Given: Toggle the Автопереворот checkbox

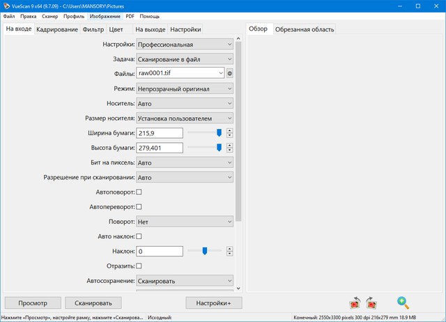Looking at the screenshot, I should [x=139, y=207].
